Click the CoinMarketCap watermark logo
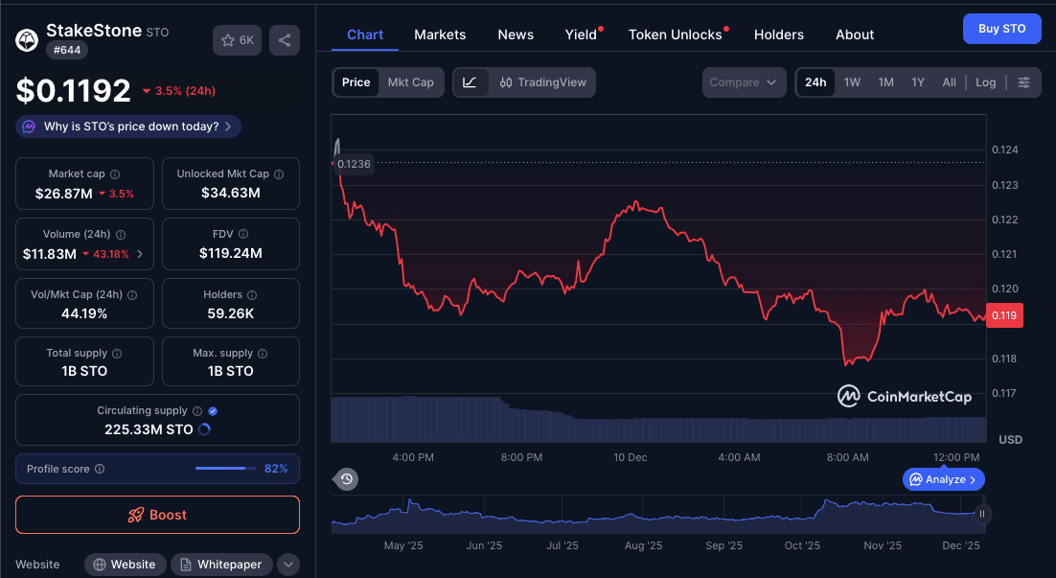The height and width of the screenshot is (578, 1056). 905,395
